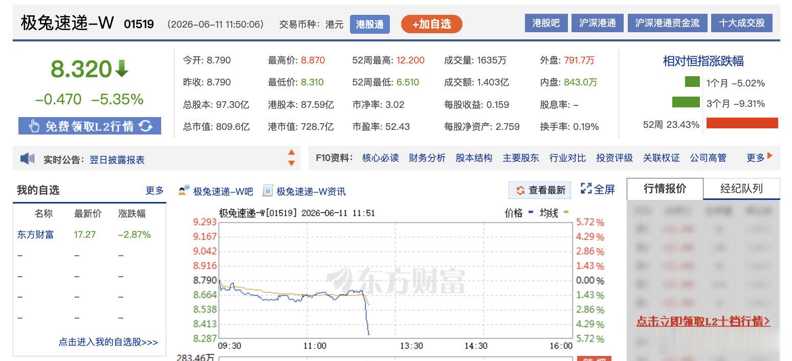
Task: Click the 最新价 column header
Action: click(x=87, y=214)
